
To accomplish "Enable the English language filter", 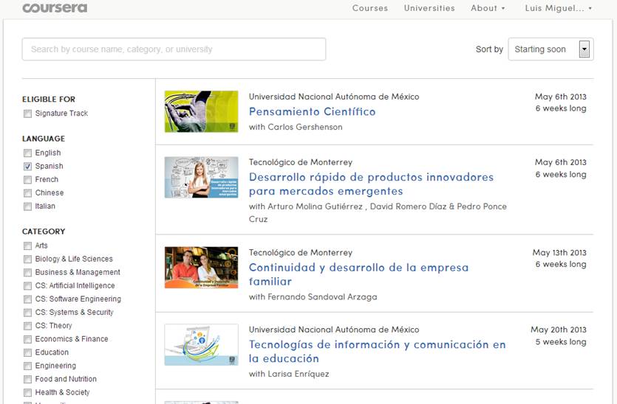I will point(28,153).
